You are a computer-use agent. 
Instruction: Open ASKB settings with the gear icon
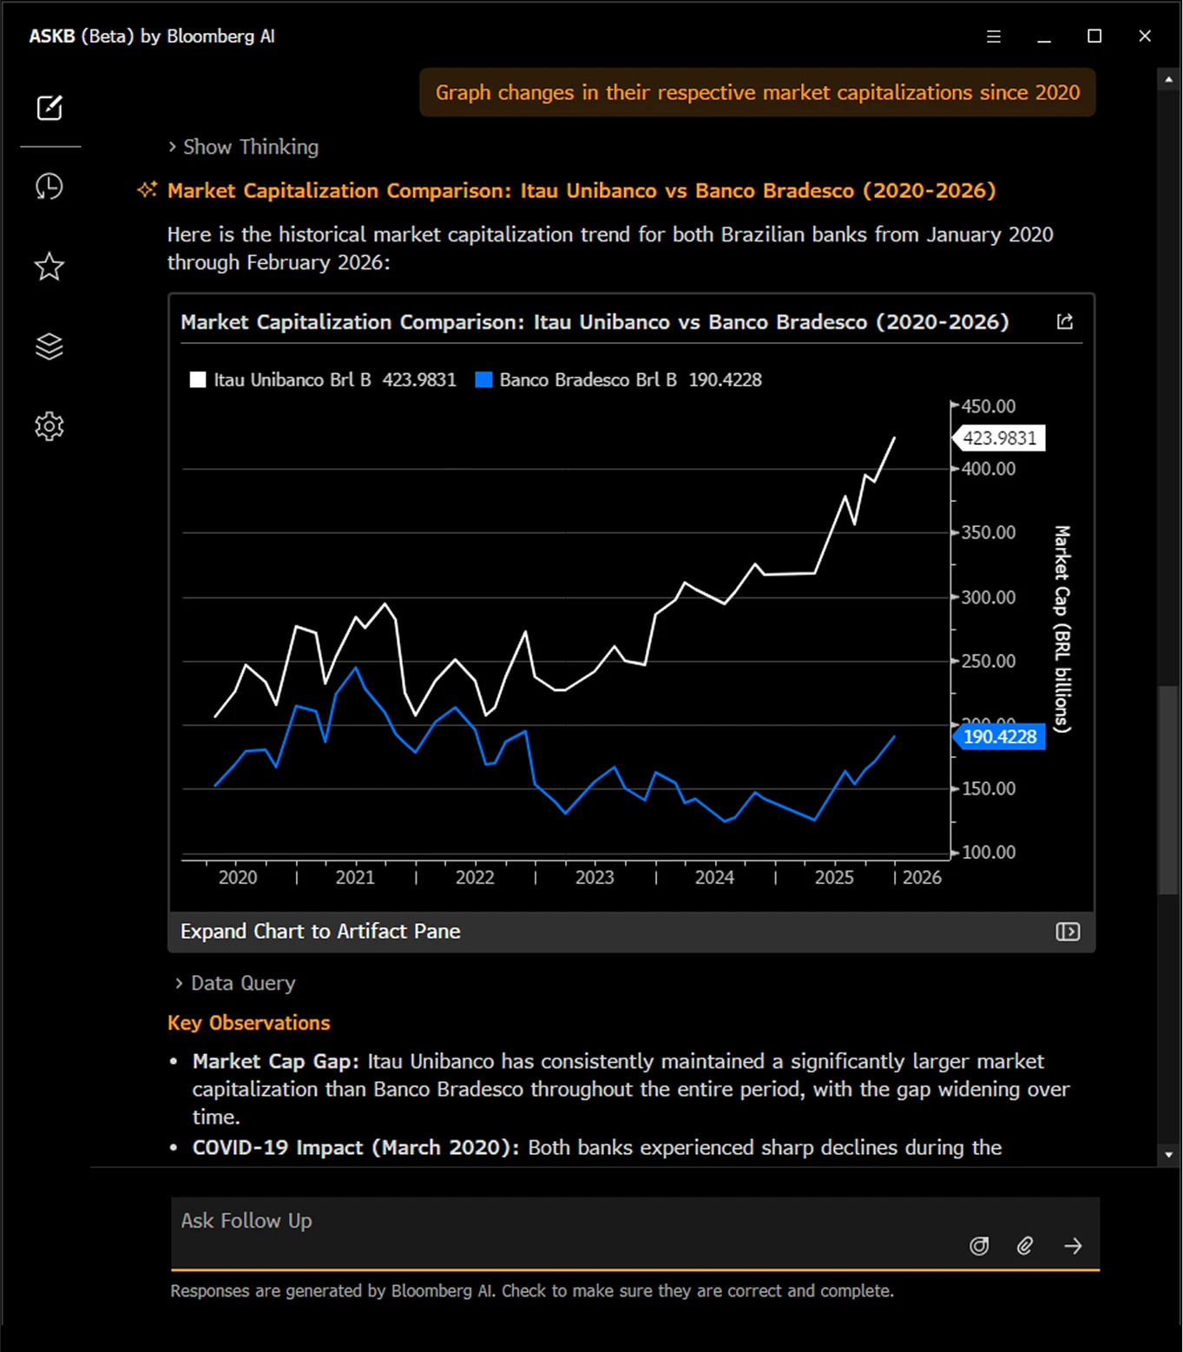49,425
